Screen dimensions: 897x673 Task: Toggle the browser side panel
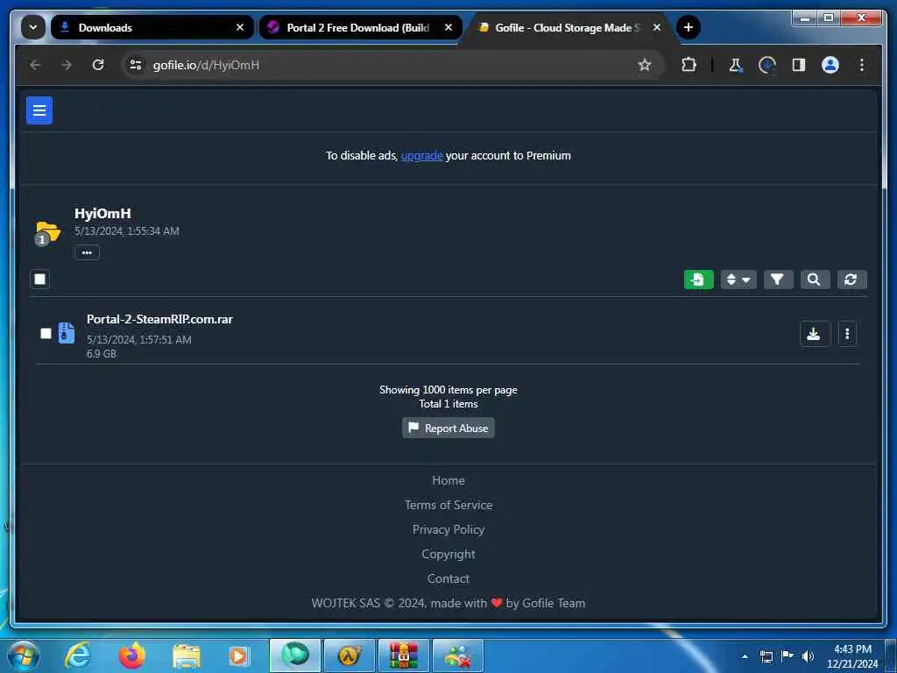point(799,65)
